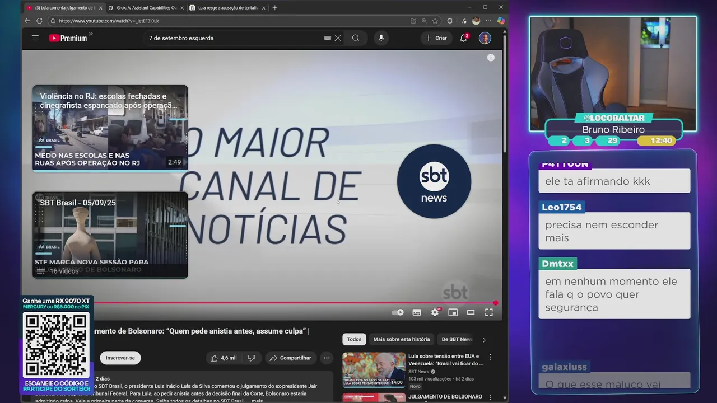Click the Inscrever-se subscribe button
Screen dimensions: 717x403
(120, 358)
